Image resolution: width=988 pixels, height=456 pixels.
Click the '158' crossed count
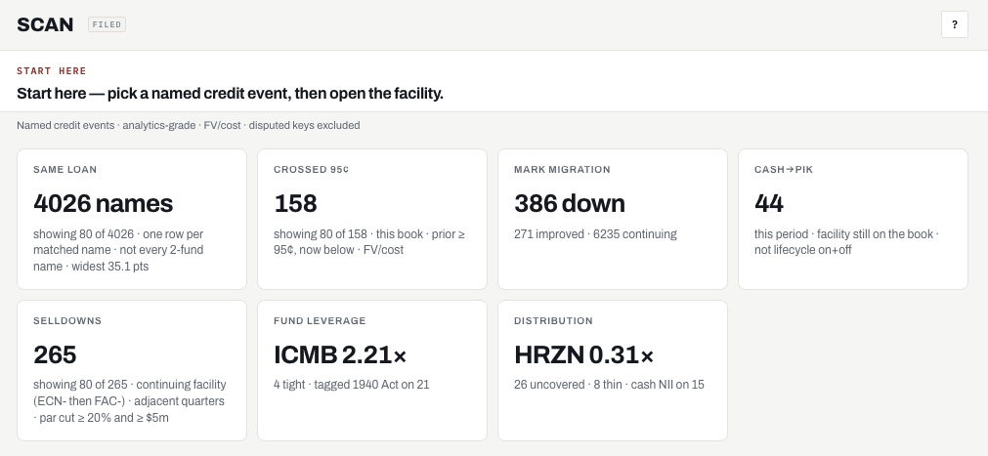295,203
